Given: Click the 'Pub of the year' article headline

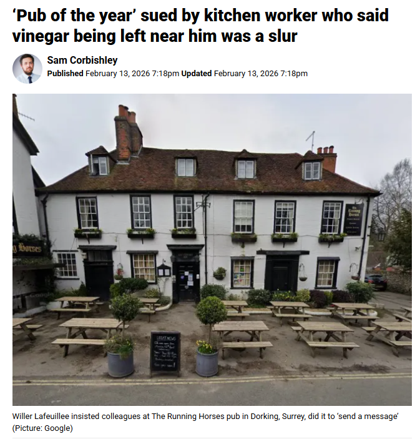Looking at the screenshot, I should [200, 26].
